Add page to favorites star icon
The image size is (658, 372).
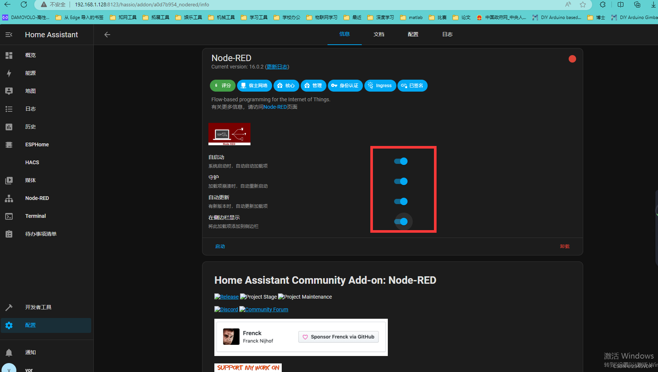click(x=583, y=4)
